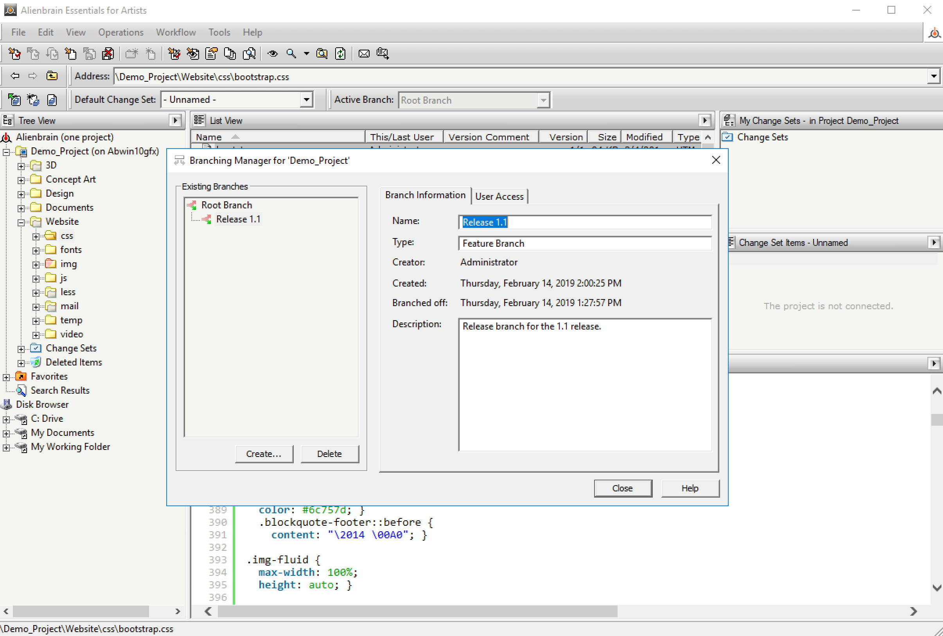
Task: Open the Address bar dropdown arrow
Action: tap(934, 76)
